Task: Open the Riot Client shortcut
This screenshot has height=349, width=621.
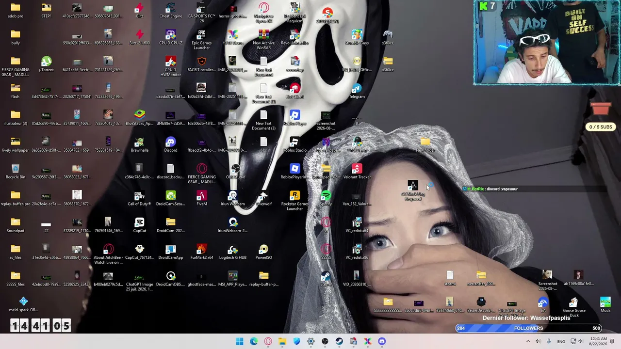Action: click(294, 91)
